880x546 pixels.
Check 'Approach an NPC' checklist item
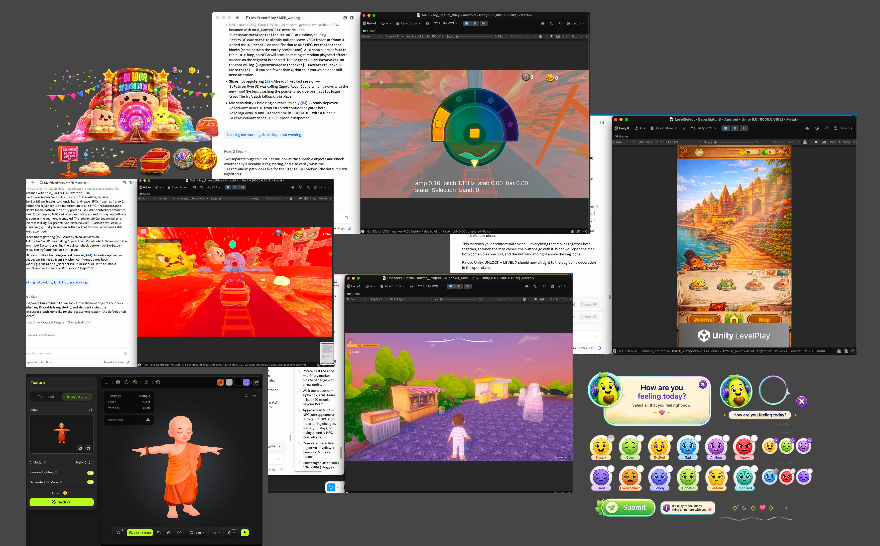tap(300, 410)
